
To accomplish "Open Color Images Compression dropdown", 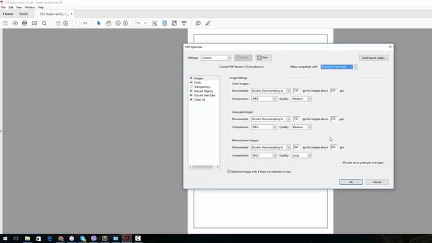I will click(x=264, y=99).
